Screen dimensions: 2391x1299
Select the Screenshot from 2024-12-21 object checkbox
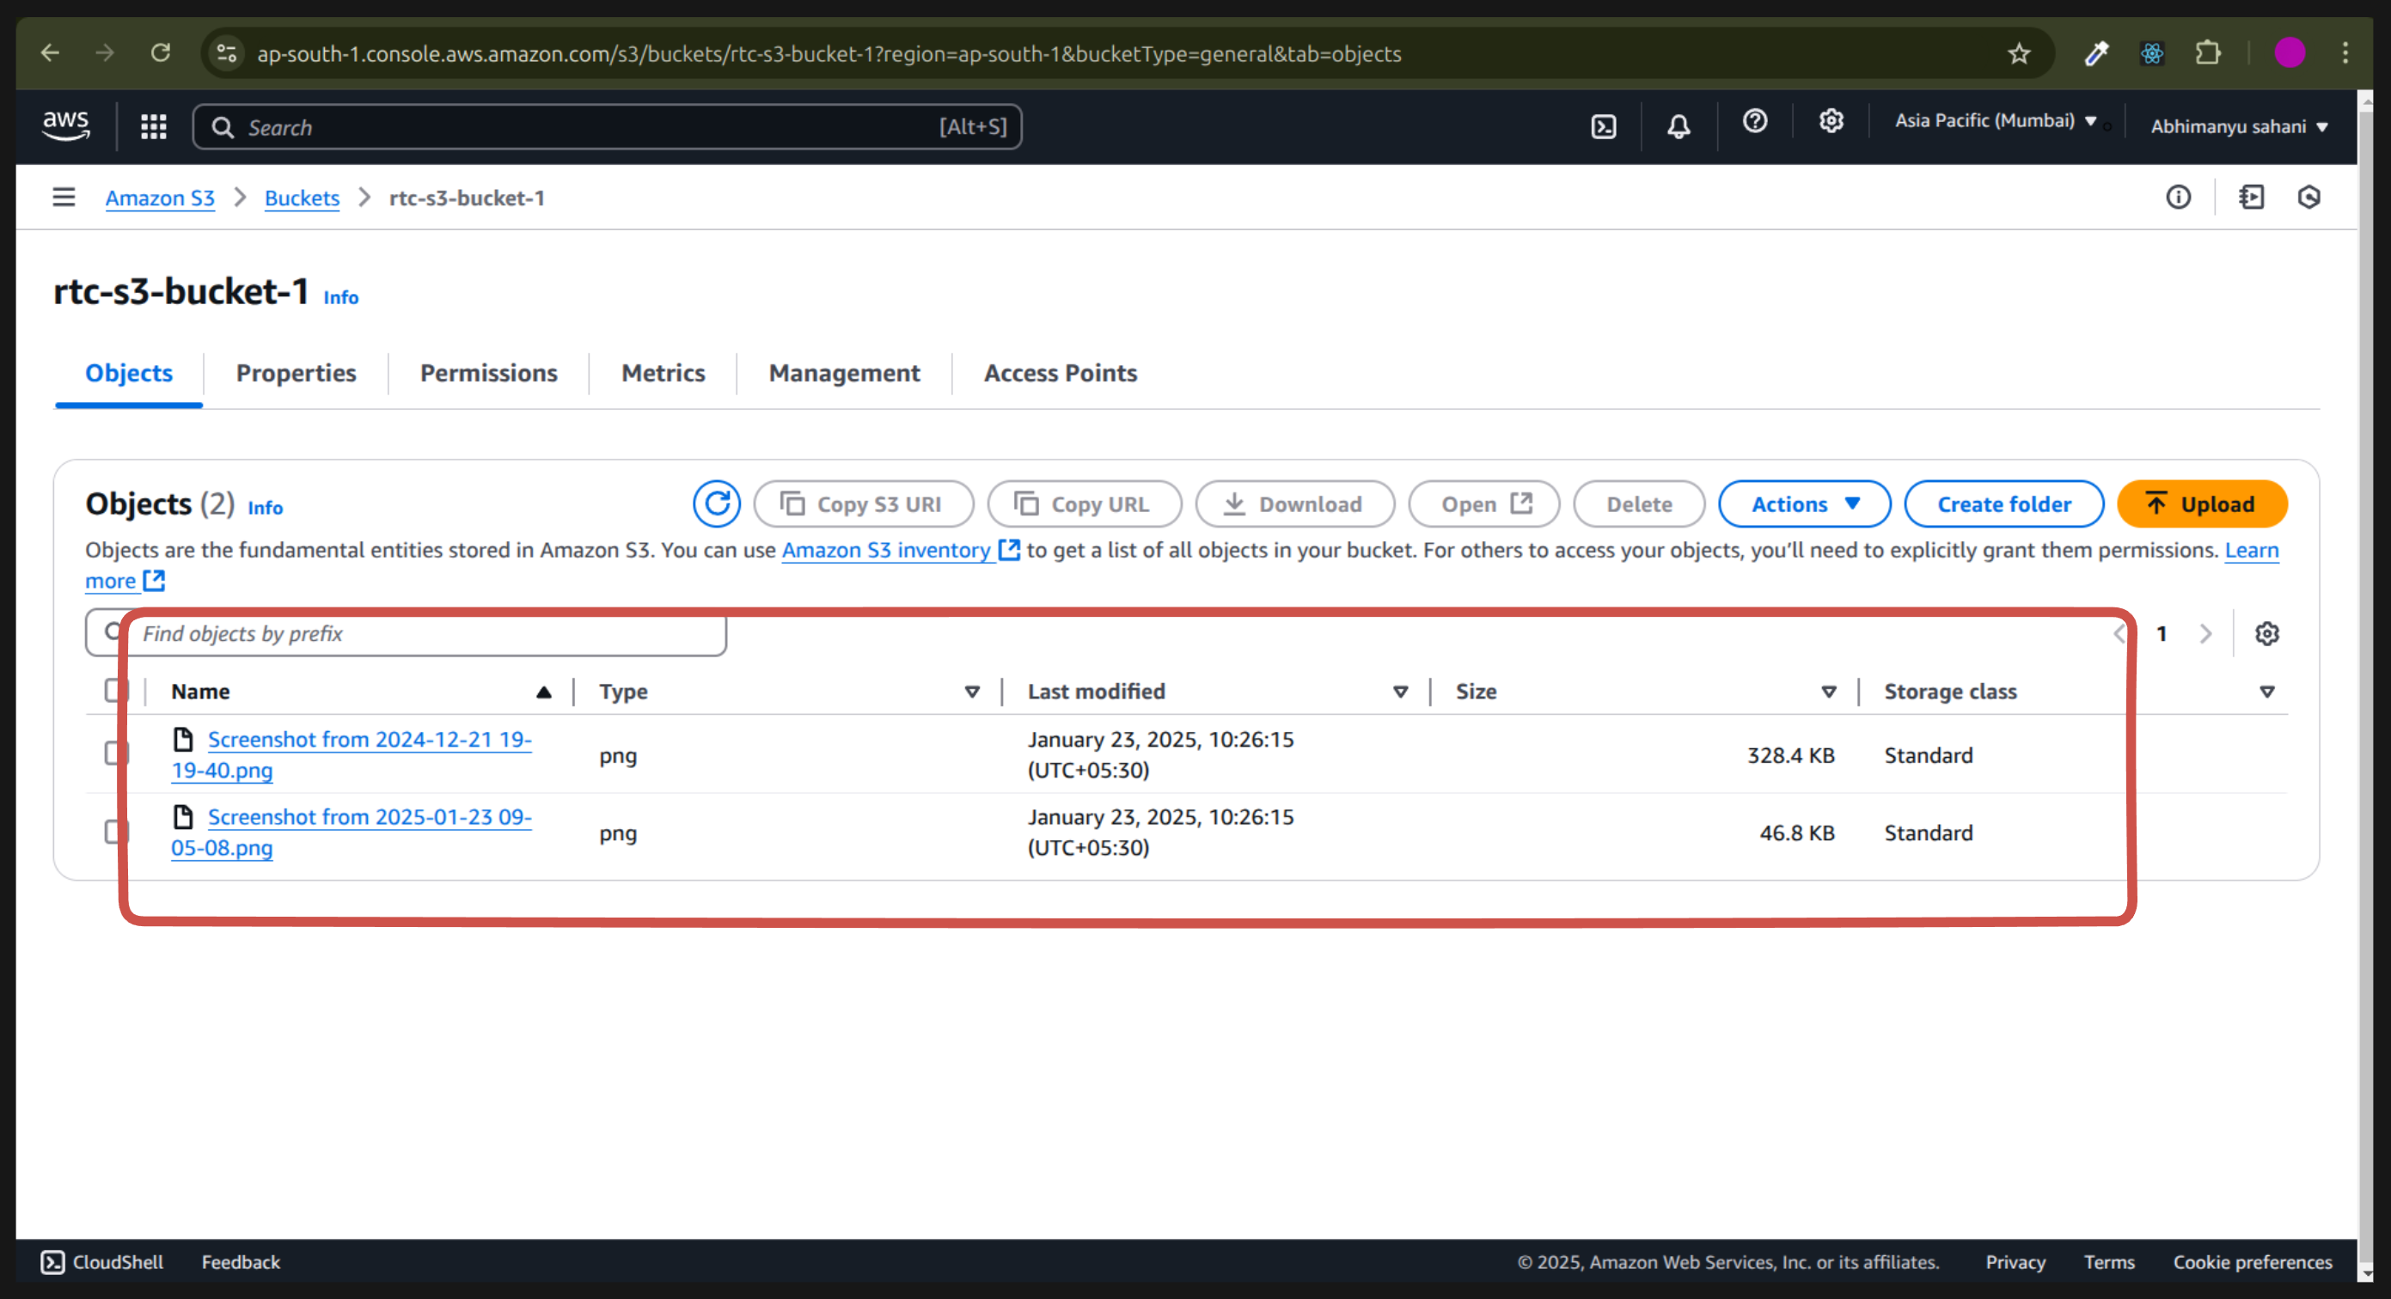coord(116,753)
